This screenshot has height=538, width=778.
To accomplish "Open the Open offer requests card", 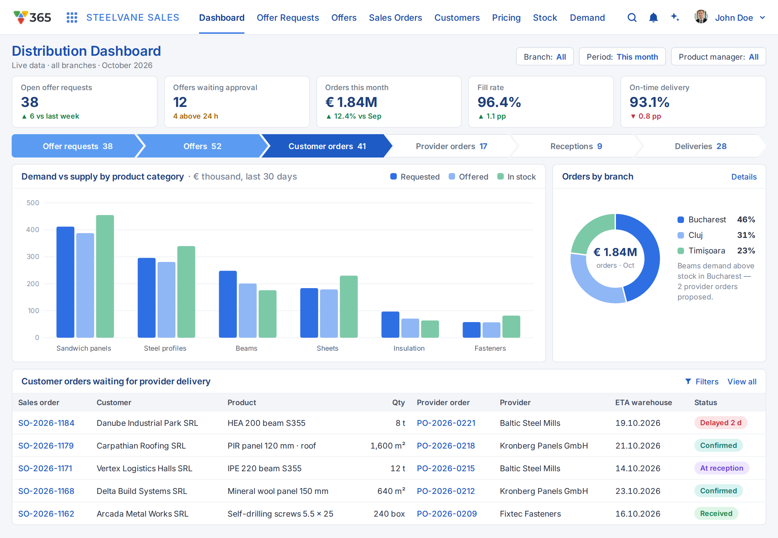I will click(x=84, y=101).
